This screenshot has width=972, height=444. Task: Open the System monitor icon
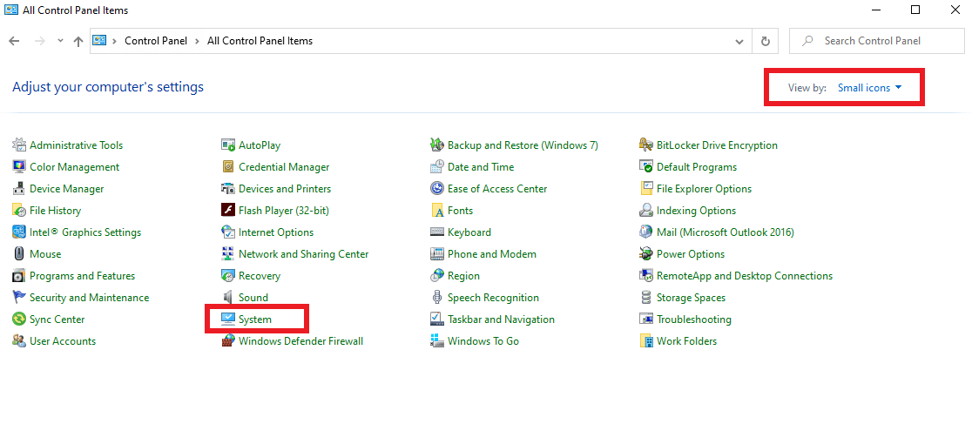pyautogui.click(x=228, y=319)
